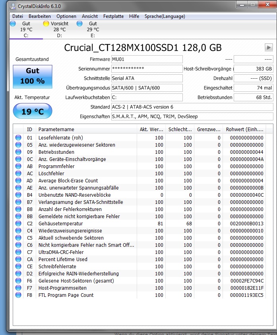Click status orb for Programmfehler

(x=18, y=166)
